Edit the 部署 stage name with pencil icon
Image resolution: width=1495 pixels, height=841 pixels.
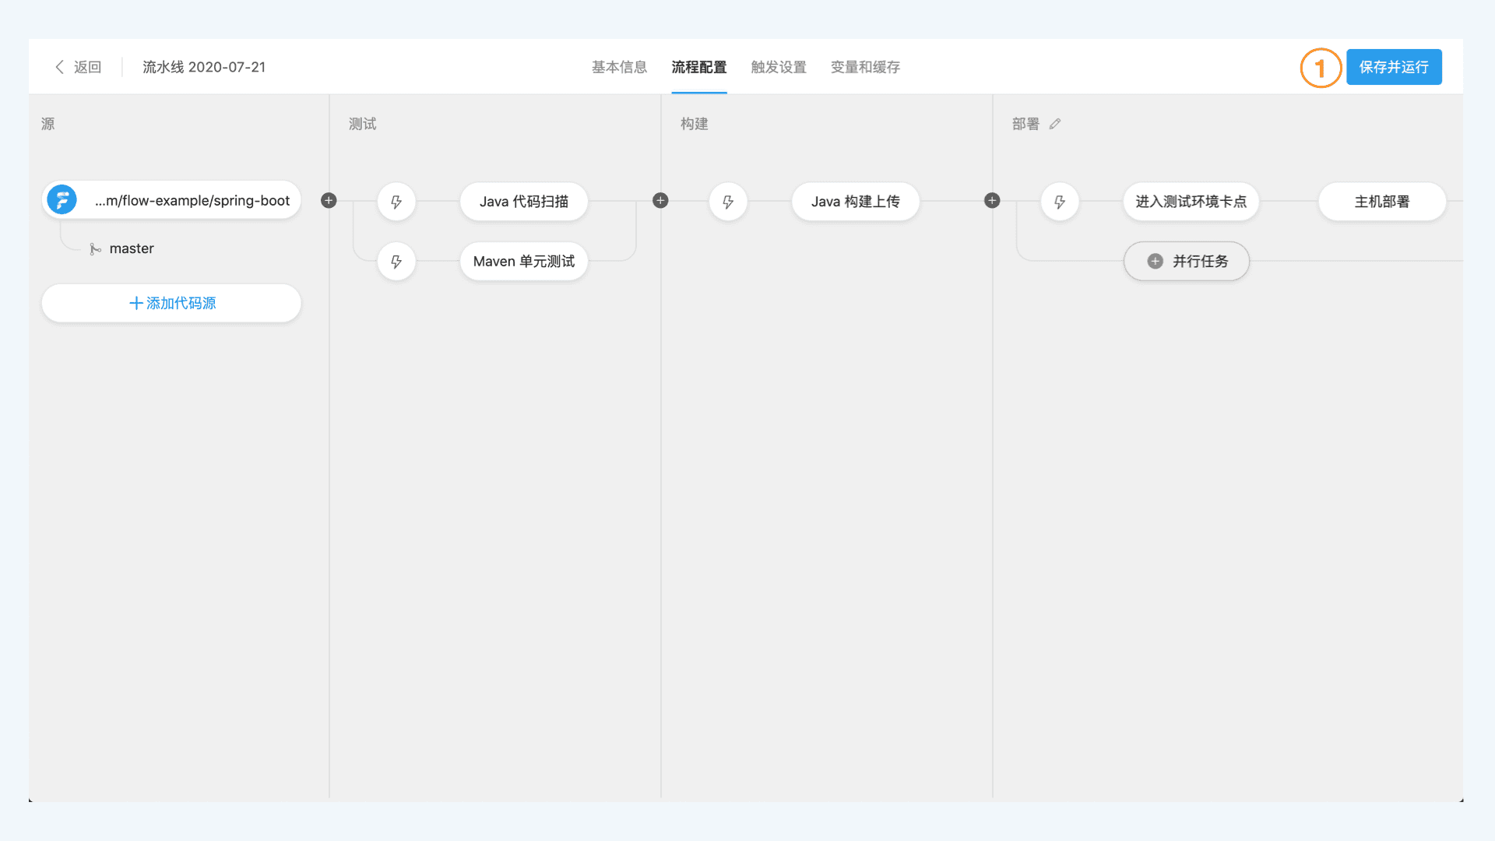(x=1055, y=124)
